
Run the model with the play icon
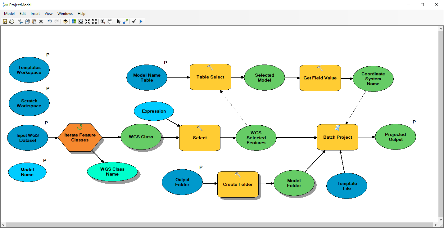pyautogui.click(x=141, y=21)
